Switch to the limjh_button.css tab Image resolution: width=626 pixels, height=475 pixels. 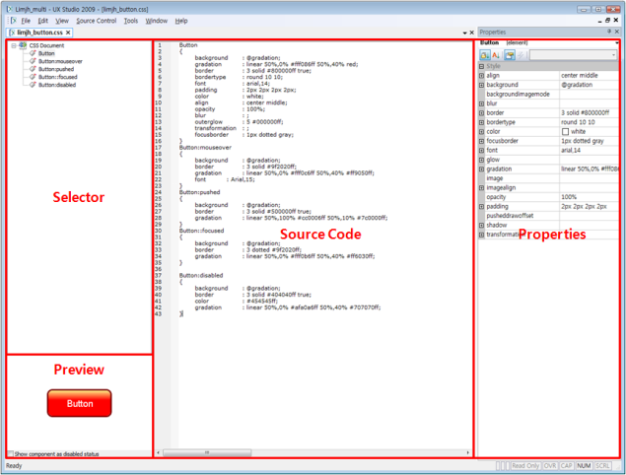coord(38,33)
